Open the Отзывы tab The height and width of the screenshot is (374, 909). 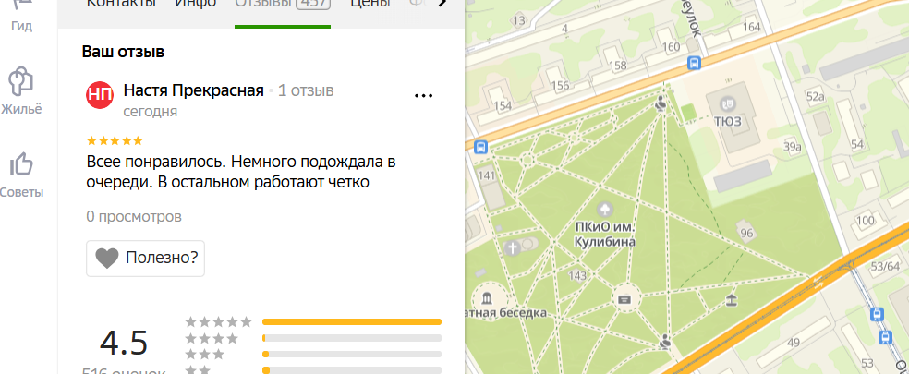283,4
